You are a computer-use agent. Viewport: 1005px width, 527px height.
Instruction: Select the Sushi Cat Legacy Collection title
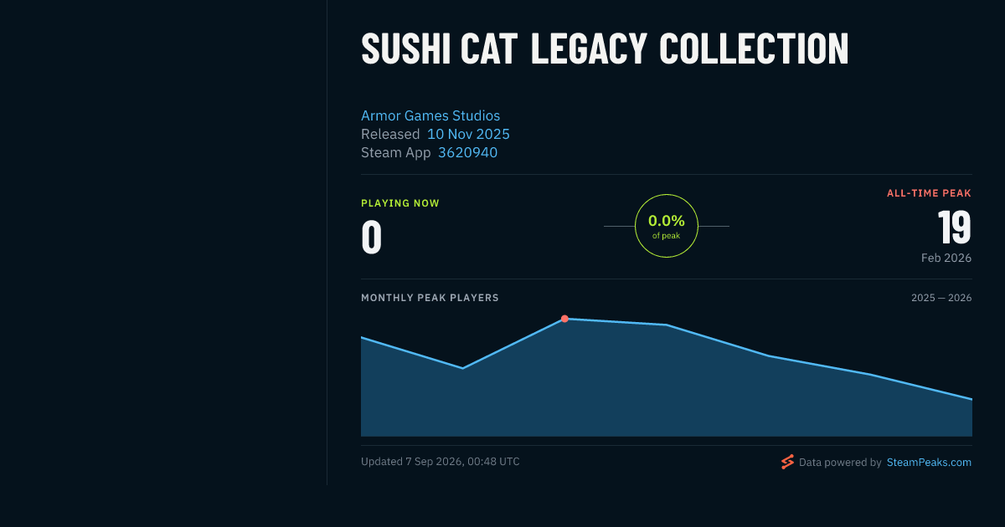click(605, 49)
